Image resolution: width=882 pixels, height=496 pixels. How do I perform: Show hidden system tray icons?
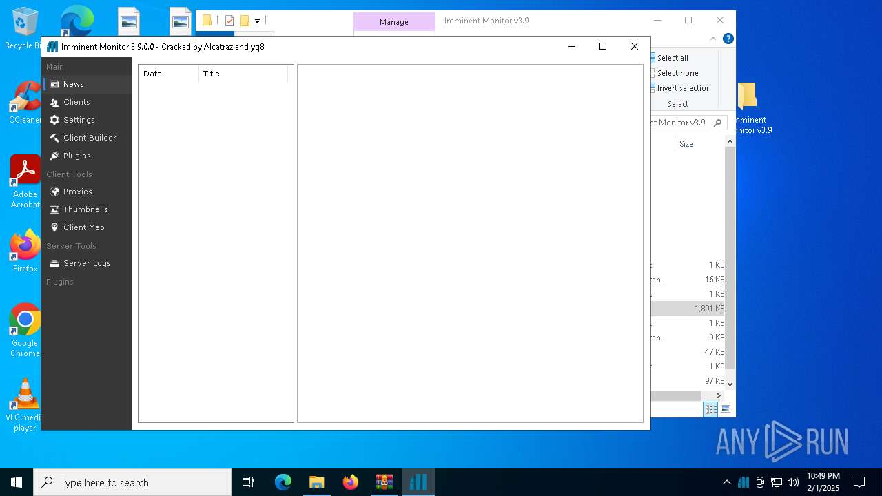(727, 482)
